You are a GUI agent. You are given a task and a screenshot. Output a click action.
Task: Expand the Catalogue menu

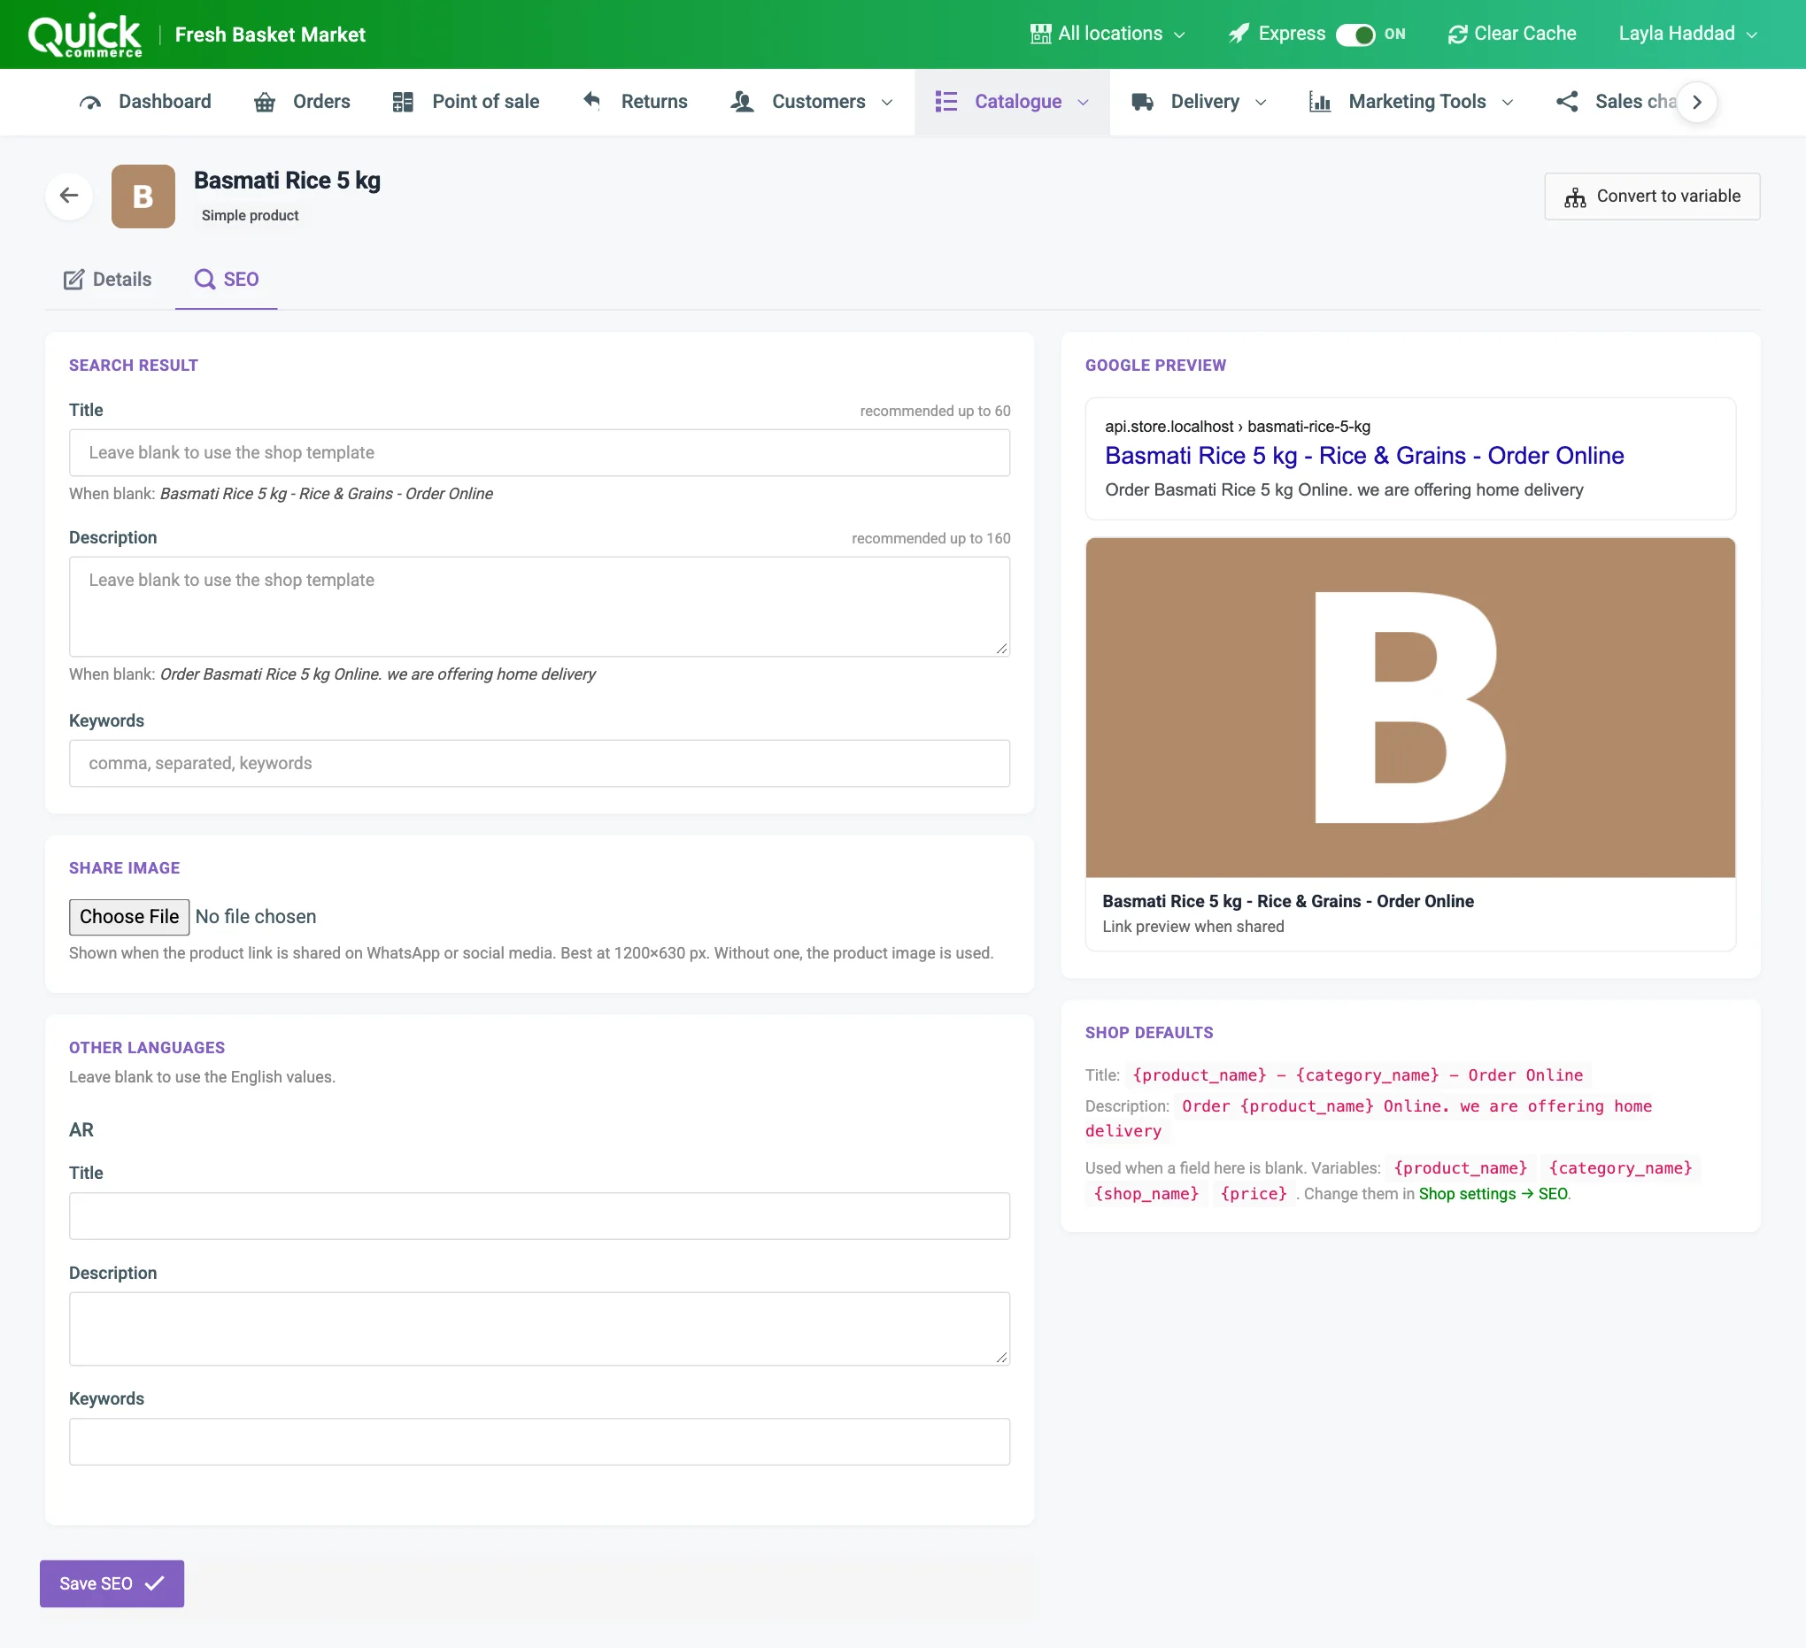coord(1012,102)
